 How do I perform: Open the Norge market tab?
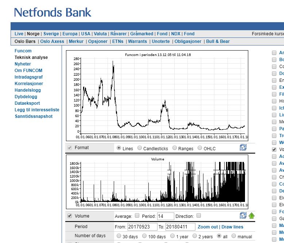(x=33, y=34)
